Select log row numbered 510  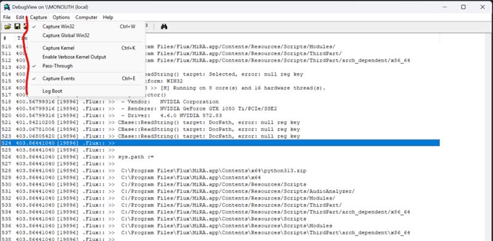point(220,47)
